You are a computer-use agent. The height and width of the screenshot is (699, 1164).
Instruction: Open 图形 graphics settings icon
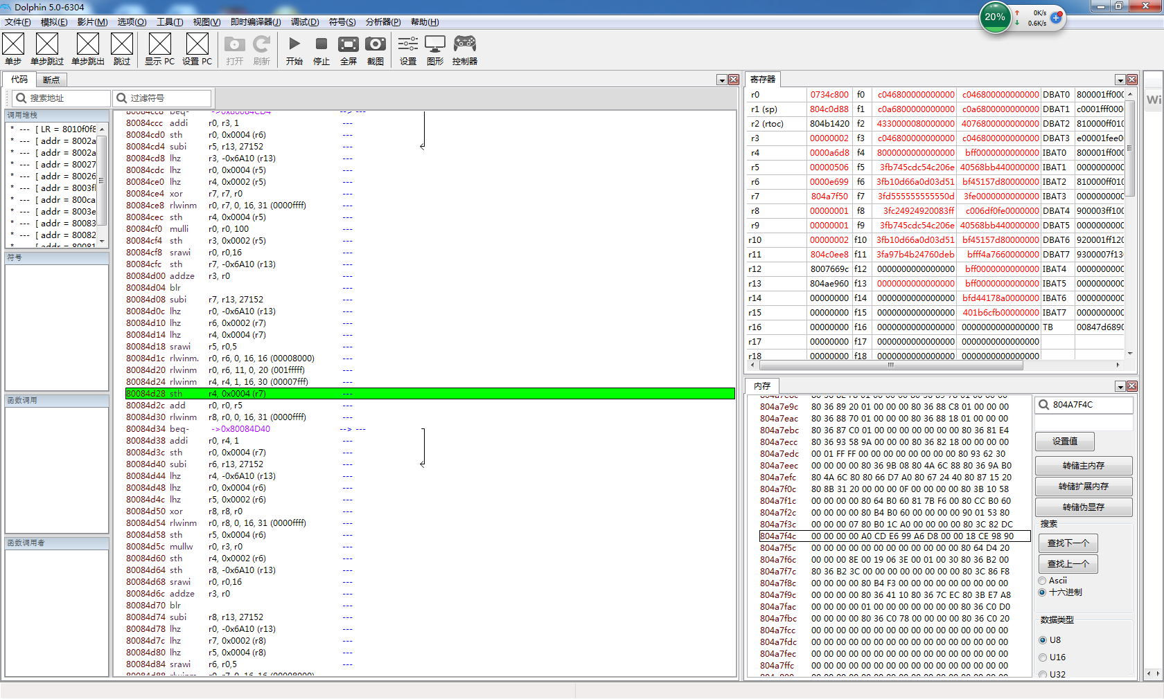(435, 44)
